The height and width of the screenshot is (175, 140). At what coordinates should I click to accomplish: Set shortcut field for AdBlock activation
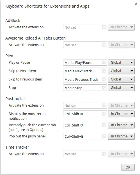pyautogui.click(x=85, y=27)
